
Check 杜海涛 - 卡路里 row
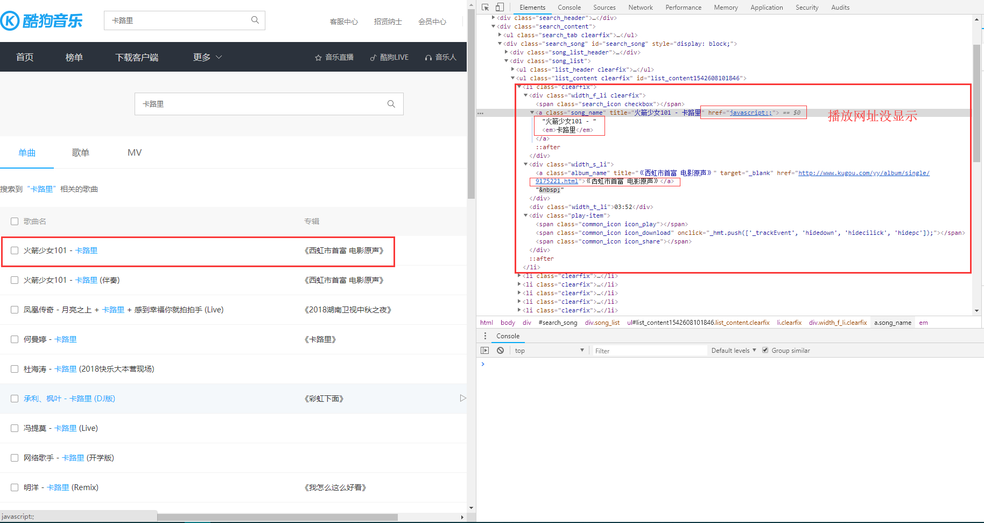point(15,369)
